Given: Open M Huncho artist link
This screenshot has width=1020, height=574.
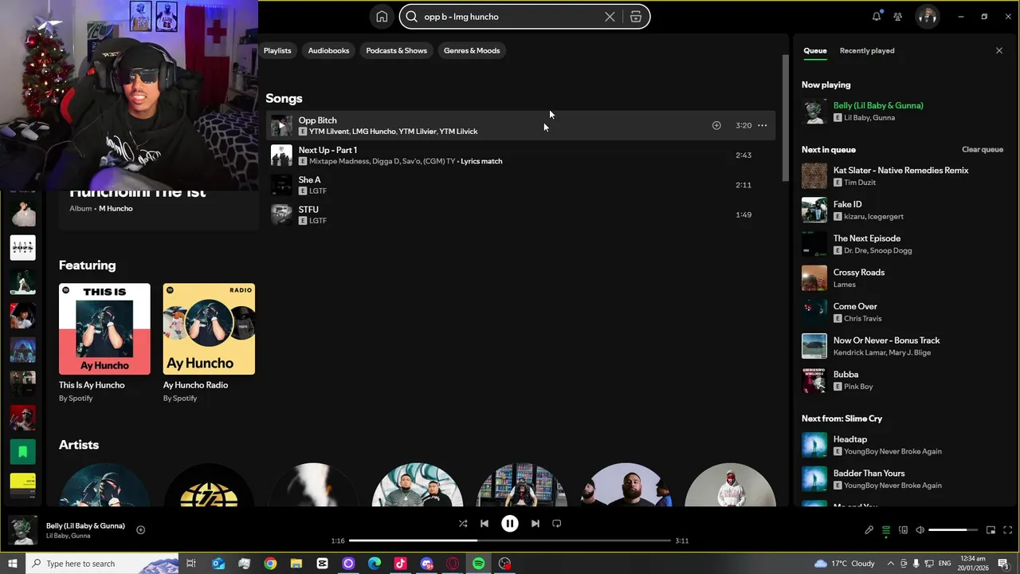Looking at the screenshot, I should coord(116,209).
